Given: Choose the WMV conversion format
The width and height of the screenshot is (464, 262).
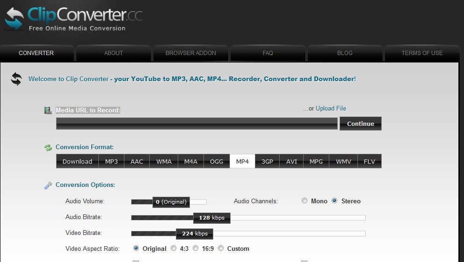Looking at the screenshot, I should (343, 161).
